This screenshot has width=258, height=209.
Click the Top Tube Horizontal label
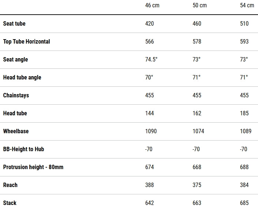pyautogui.click(x=26, y=41)
